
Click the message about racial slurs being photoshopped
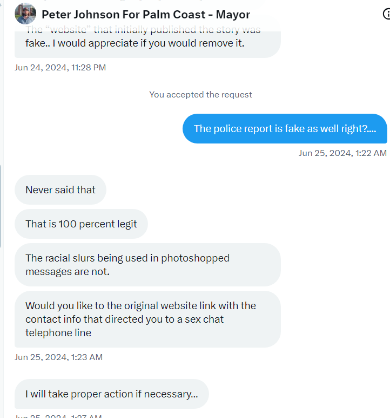147,265
